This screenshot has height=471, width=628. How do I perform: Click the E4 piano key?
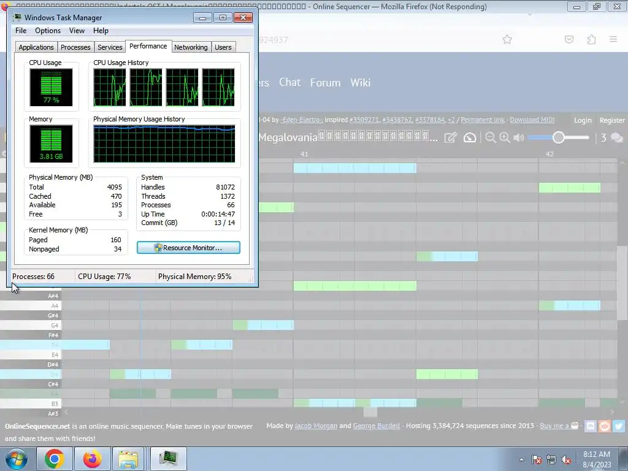(x=31, y=355)
